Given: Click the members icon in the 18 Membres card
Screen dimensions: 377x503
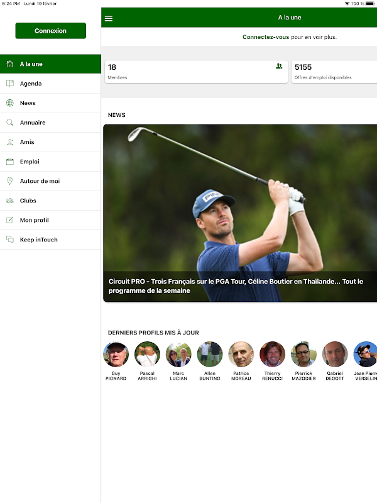Looking at the screenshot, I should [279, 66].
